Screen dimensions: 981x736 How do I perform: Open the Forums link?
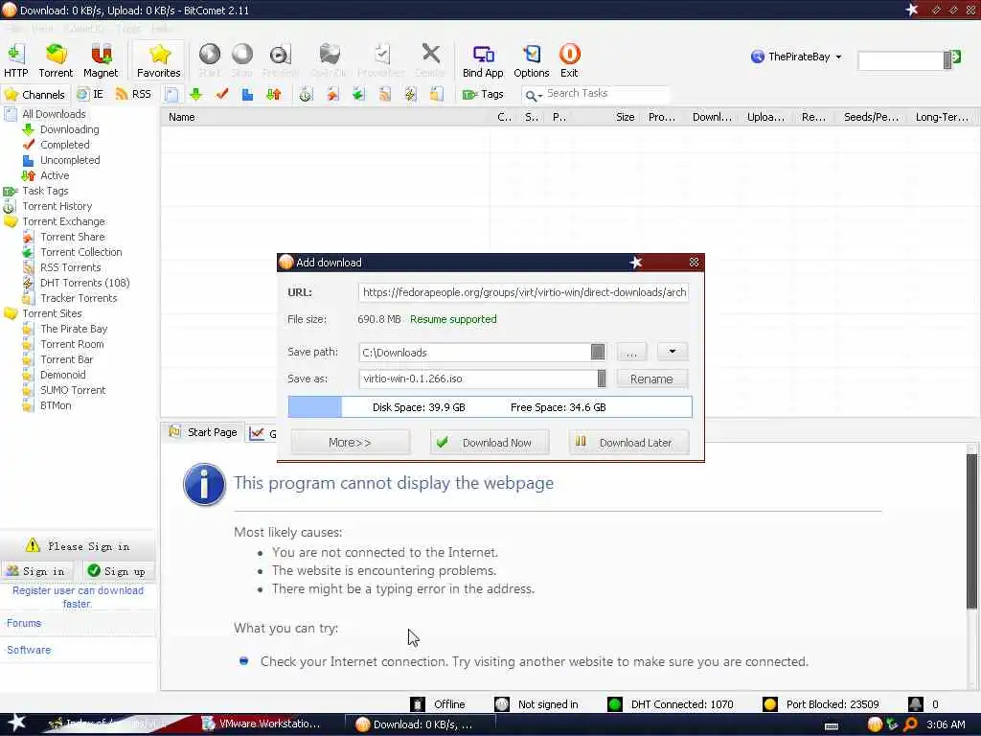(24, 623)
